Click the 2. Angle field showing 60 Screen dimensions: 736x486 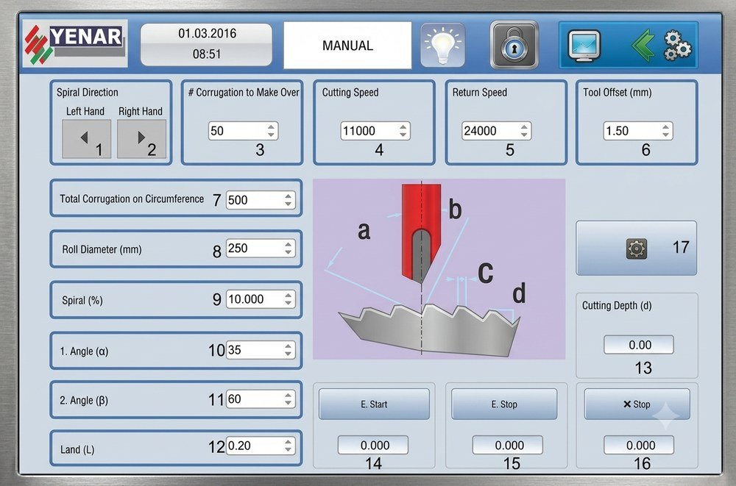point(261,399)
